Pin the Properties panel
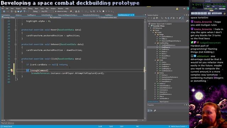 [x=186, y=105]
